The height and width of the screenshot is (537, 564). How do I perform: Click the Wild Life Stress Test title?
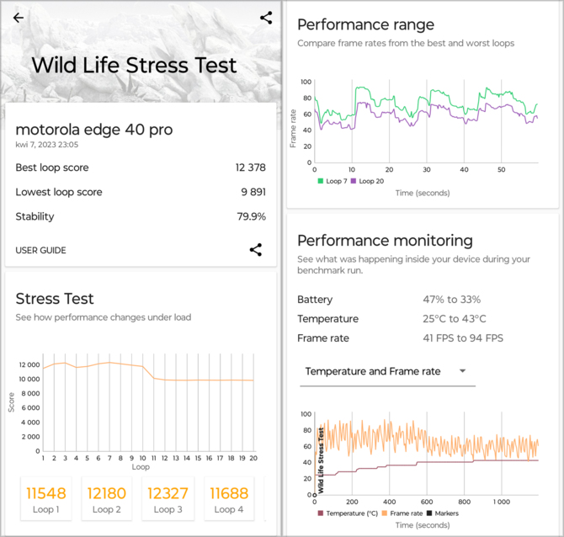click(x=134, y=66)
